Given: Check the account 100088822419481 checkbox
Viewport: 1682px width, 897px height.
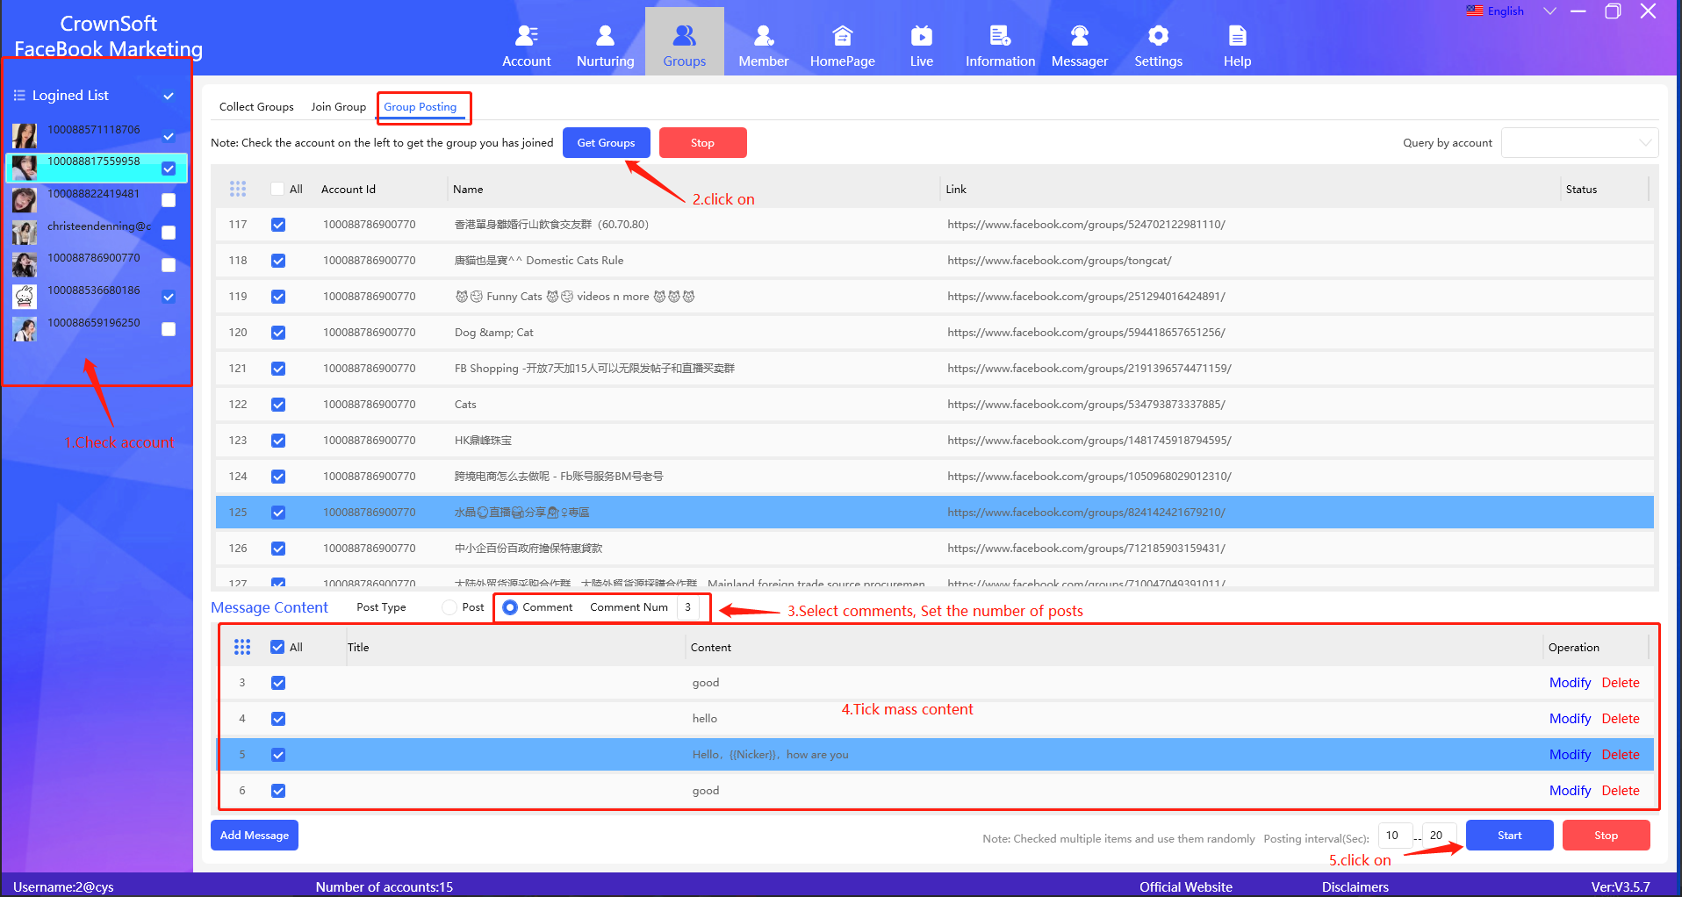Looking at the screenshot, I should coord(169,200).
